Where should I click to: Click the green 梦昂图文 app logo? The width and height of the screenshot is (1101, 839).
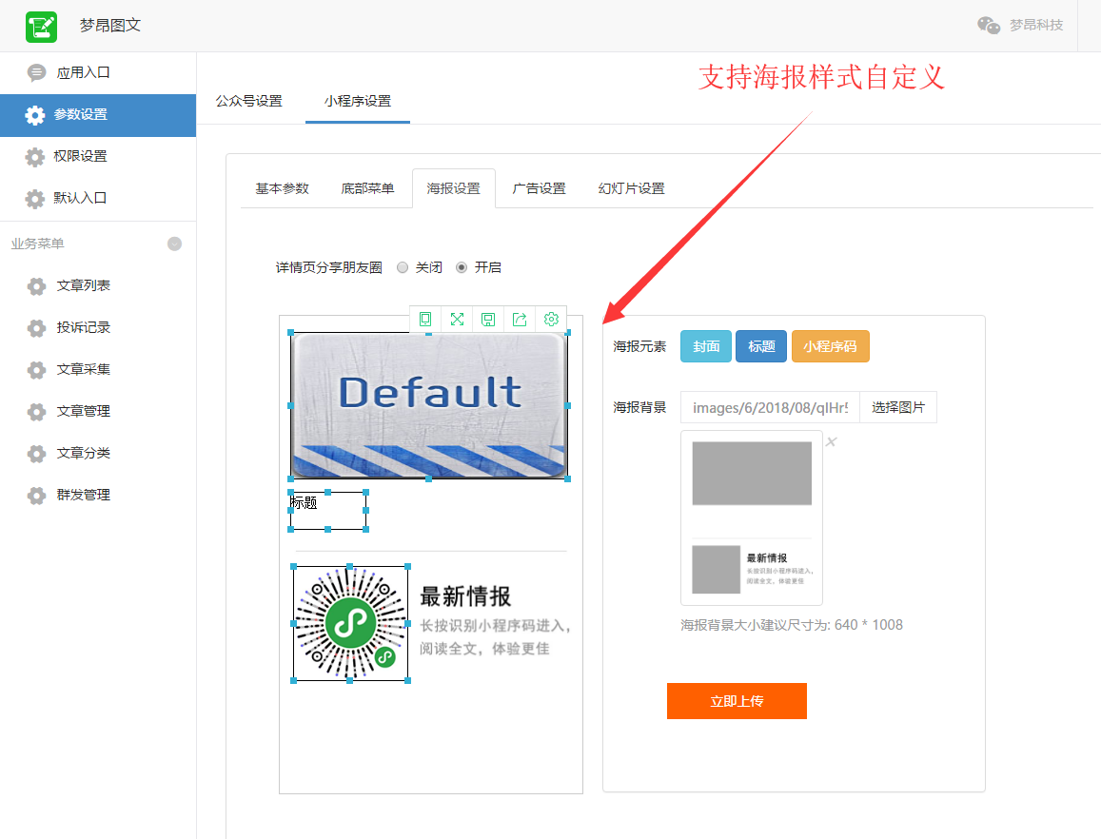pyautogui.click(x=42, y=27)
